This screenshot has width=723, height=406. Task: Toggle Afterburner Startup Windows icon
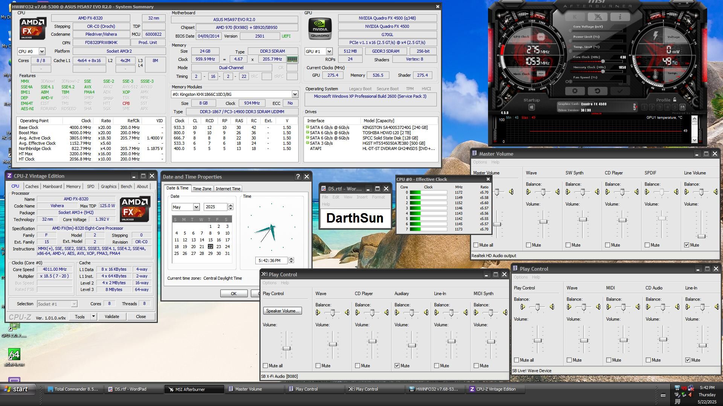pos(531,107)
